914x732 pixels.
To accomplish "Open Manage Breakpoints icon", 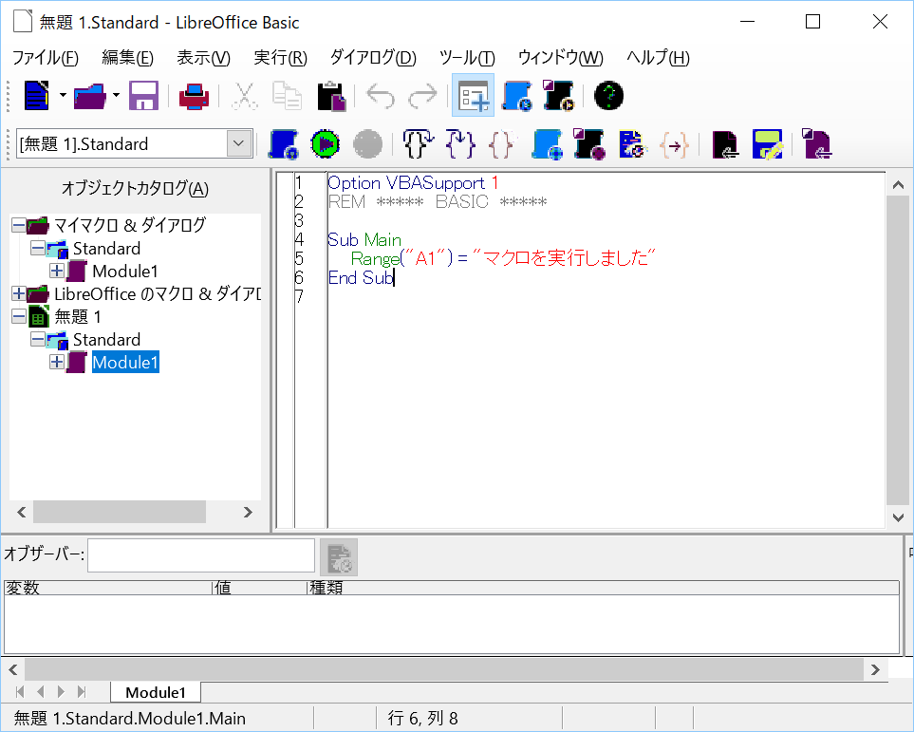I will click(590, 144).
